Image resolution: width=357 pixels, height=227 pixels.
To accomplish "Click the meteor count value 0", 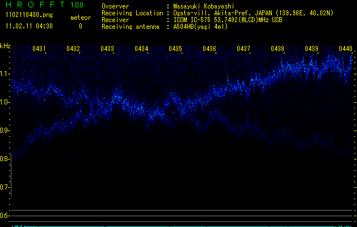I will point(81,26).
